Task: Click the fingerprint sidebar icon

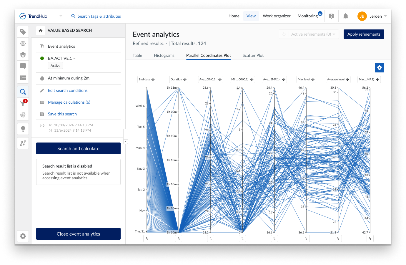Action: tap(23, 115)
